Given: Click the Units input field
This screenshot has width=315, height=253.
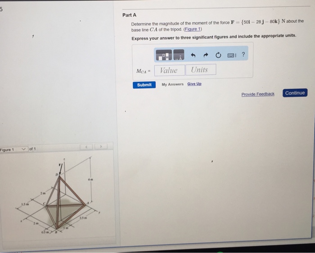Looking at the screenshot, I should click(201, 70).
